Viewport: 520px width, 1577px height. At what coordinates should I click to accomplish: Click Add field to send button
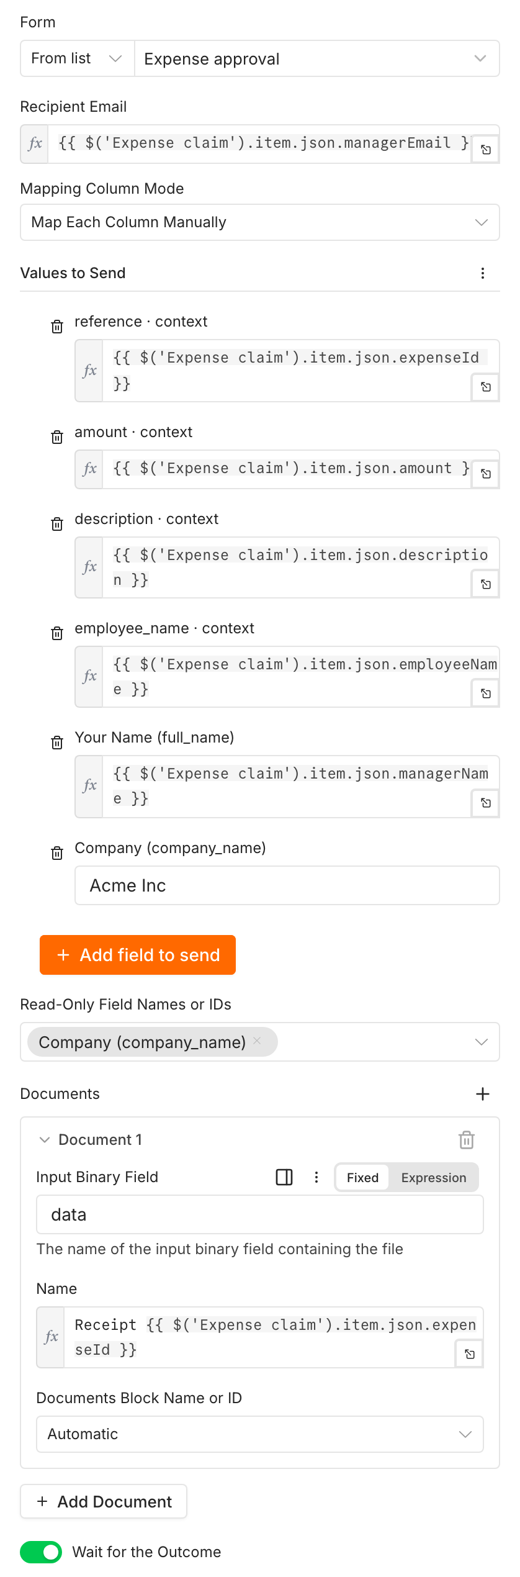138,955
